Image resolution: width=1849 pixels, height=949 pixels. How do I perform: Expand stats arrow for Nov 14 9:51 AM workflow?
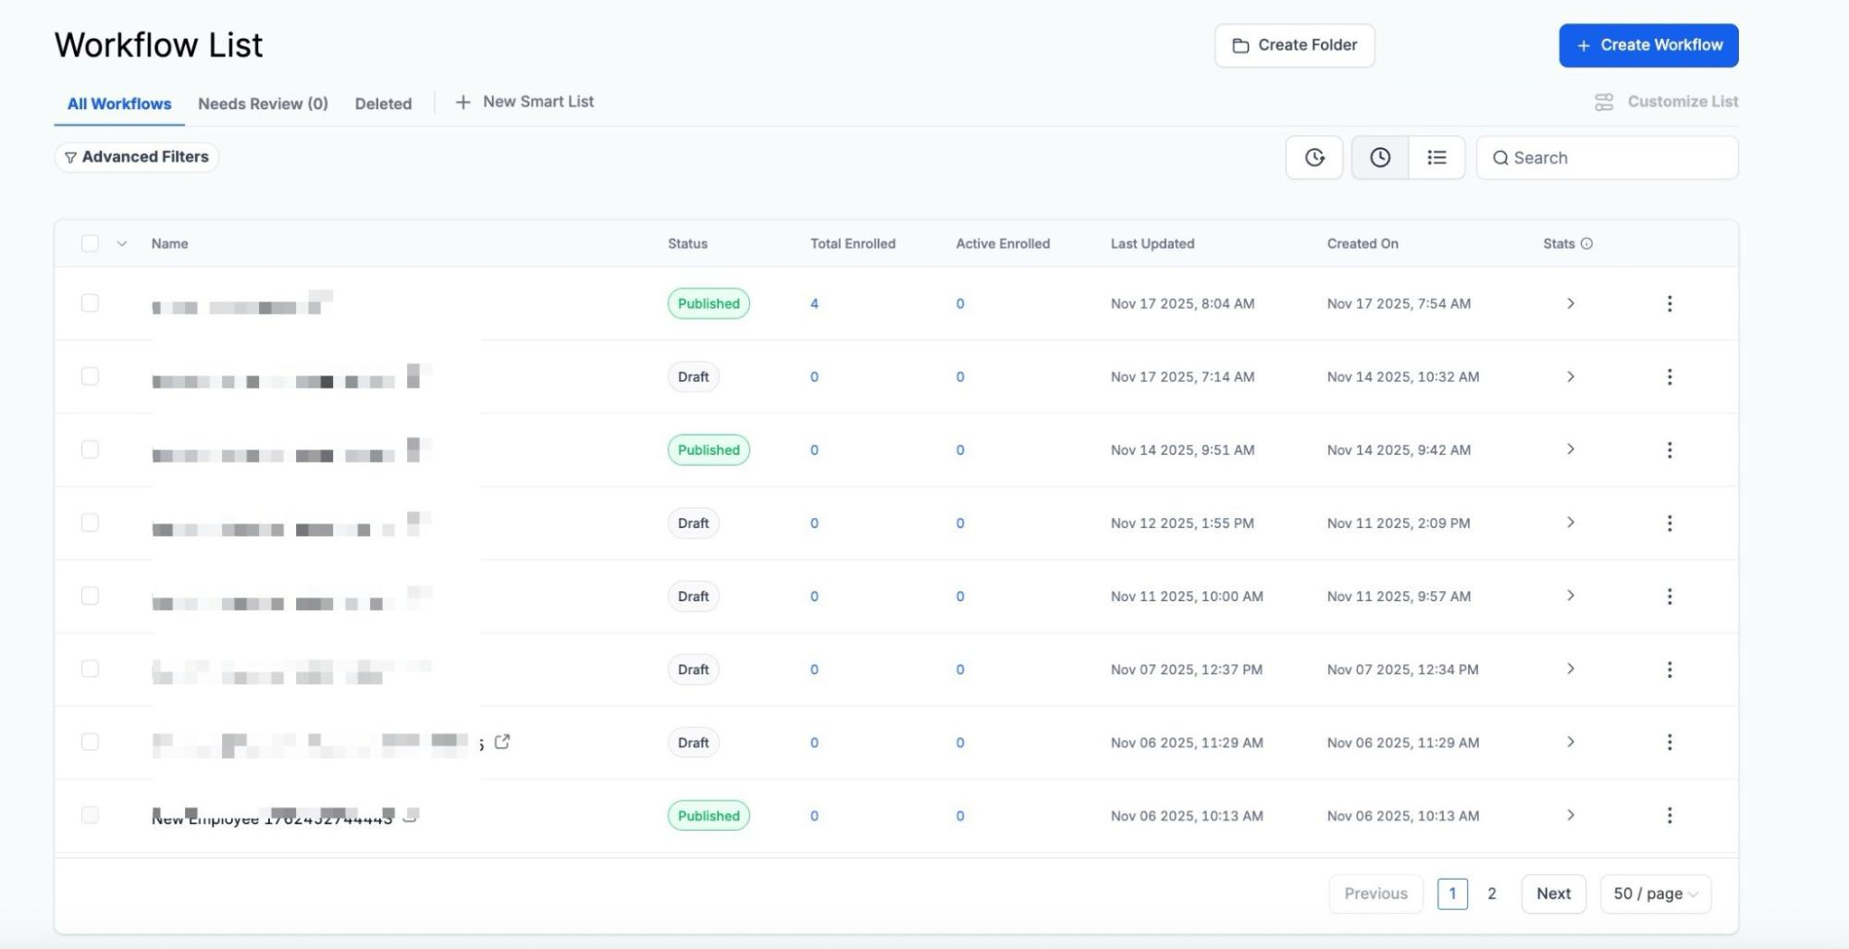point(1570,450)
